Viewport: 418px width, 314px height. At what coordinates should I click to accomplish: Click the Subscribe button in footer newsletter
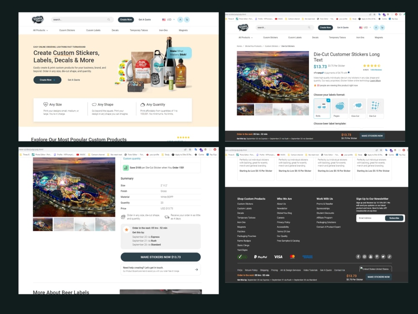pyautogui.click(x=394, y=218)
